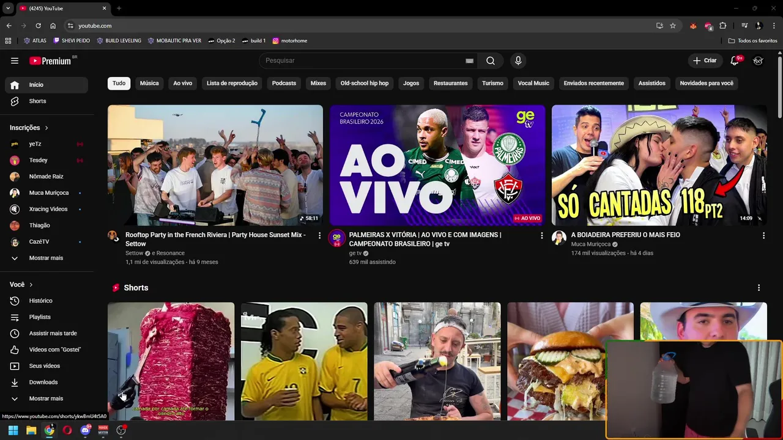
Task: Open options menu for A Boiadeira video
Action: [x=763, y=235]
